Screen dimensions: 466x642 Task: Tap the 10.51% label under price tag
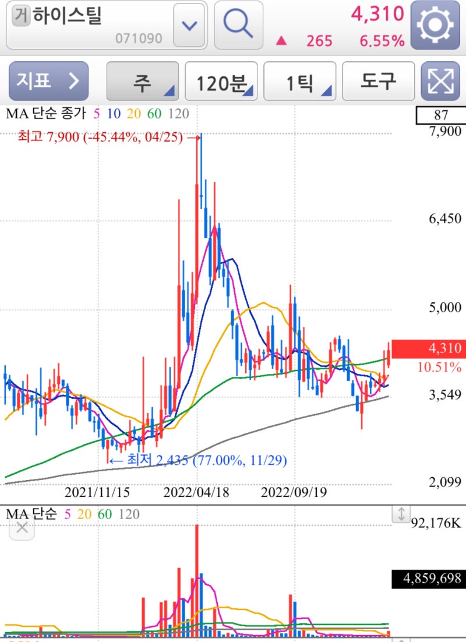439,367
